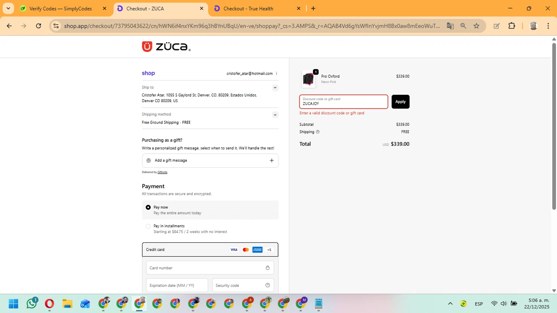Bookmark this page with star
557x313 pixels.
pyautogui.click(x=476, y=26)
